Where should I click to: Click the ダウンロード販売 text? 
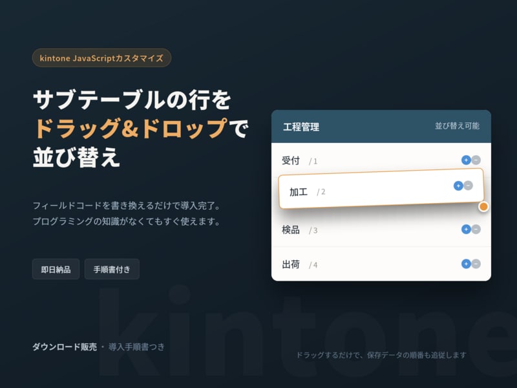point(65,347)
